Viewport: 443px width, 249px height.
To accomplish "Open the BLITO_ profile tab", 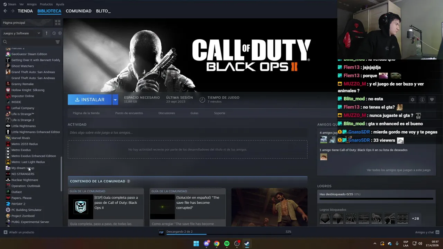I will (103, 11).
